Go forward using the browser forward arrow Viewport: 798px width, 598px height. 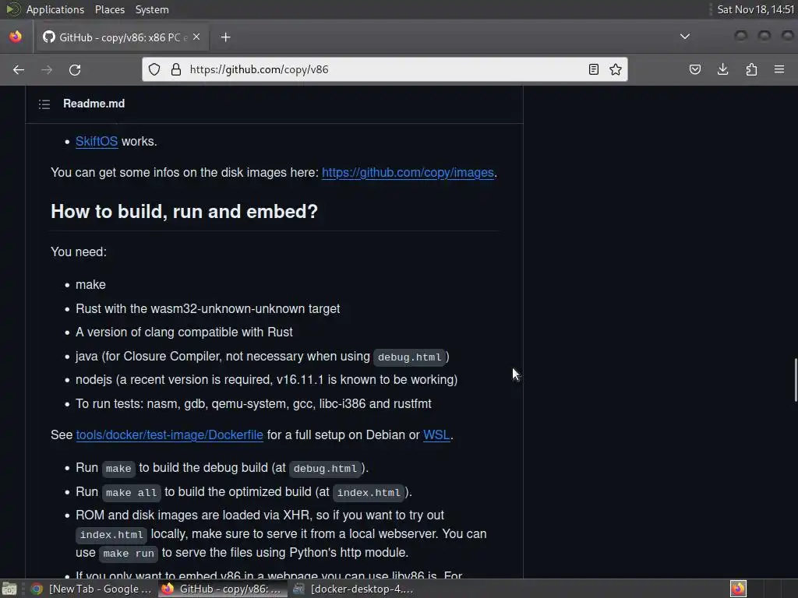click(x=47, y=69)
